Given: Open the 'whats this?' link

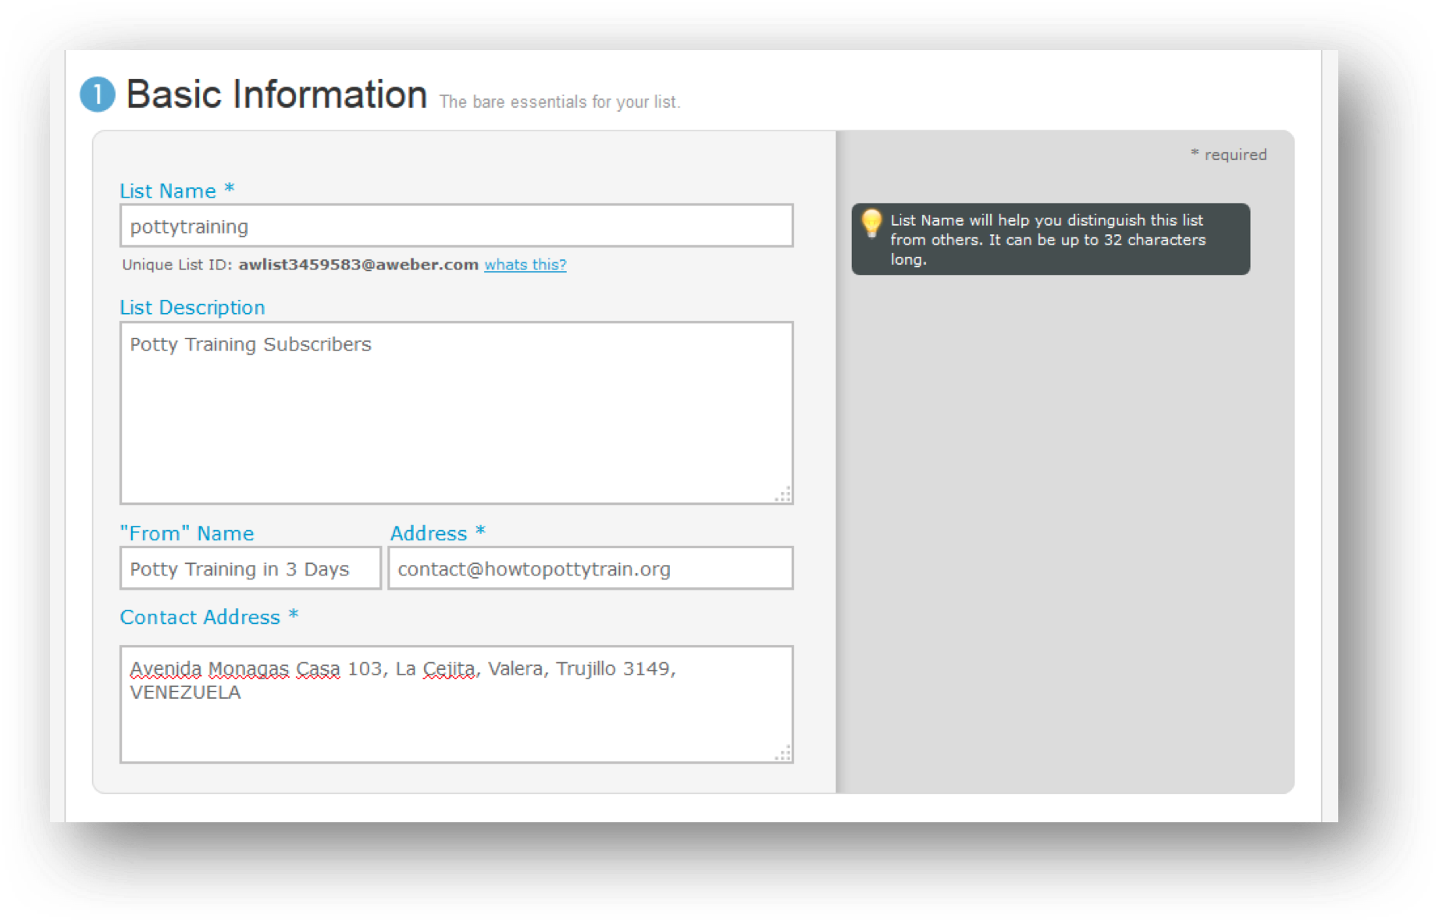Looking at the screenshot, I should click(x=525, y=265).
